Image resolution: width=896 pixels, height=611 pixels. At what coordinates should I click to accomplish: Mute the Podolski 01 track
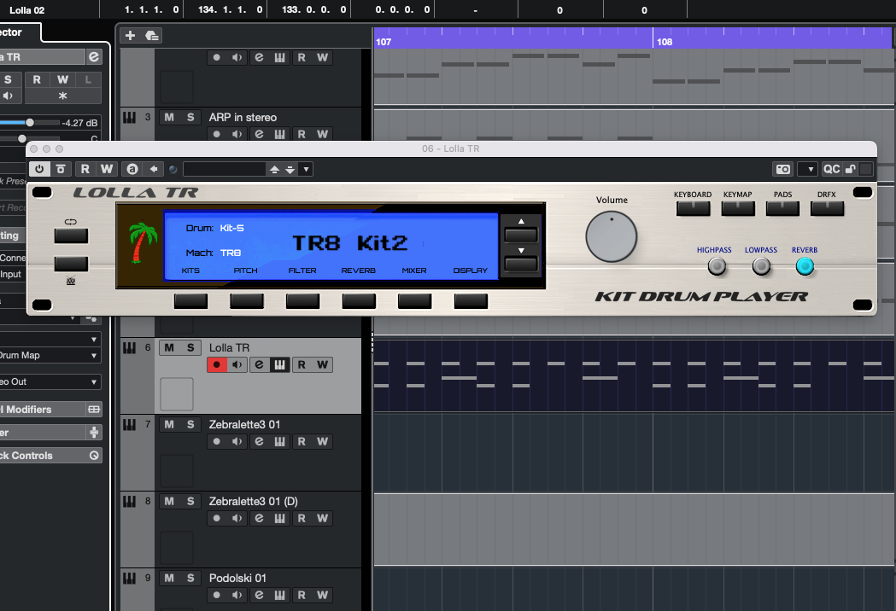[x=169, y=578]
